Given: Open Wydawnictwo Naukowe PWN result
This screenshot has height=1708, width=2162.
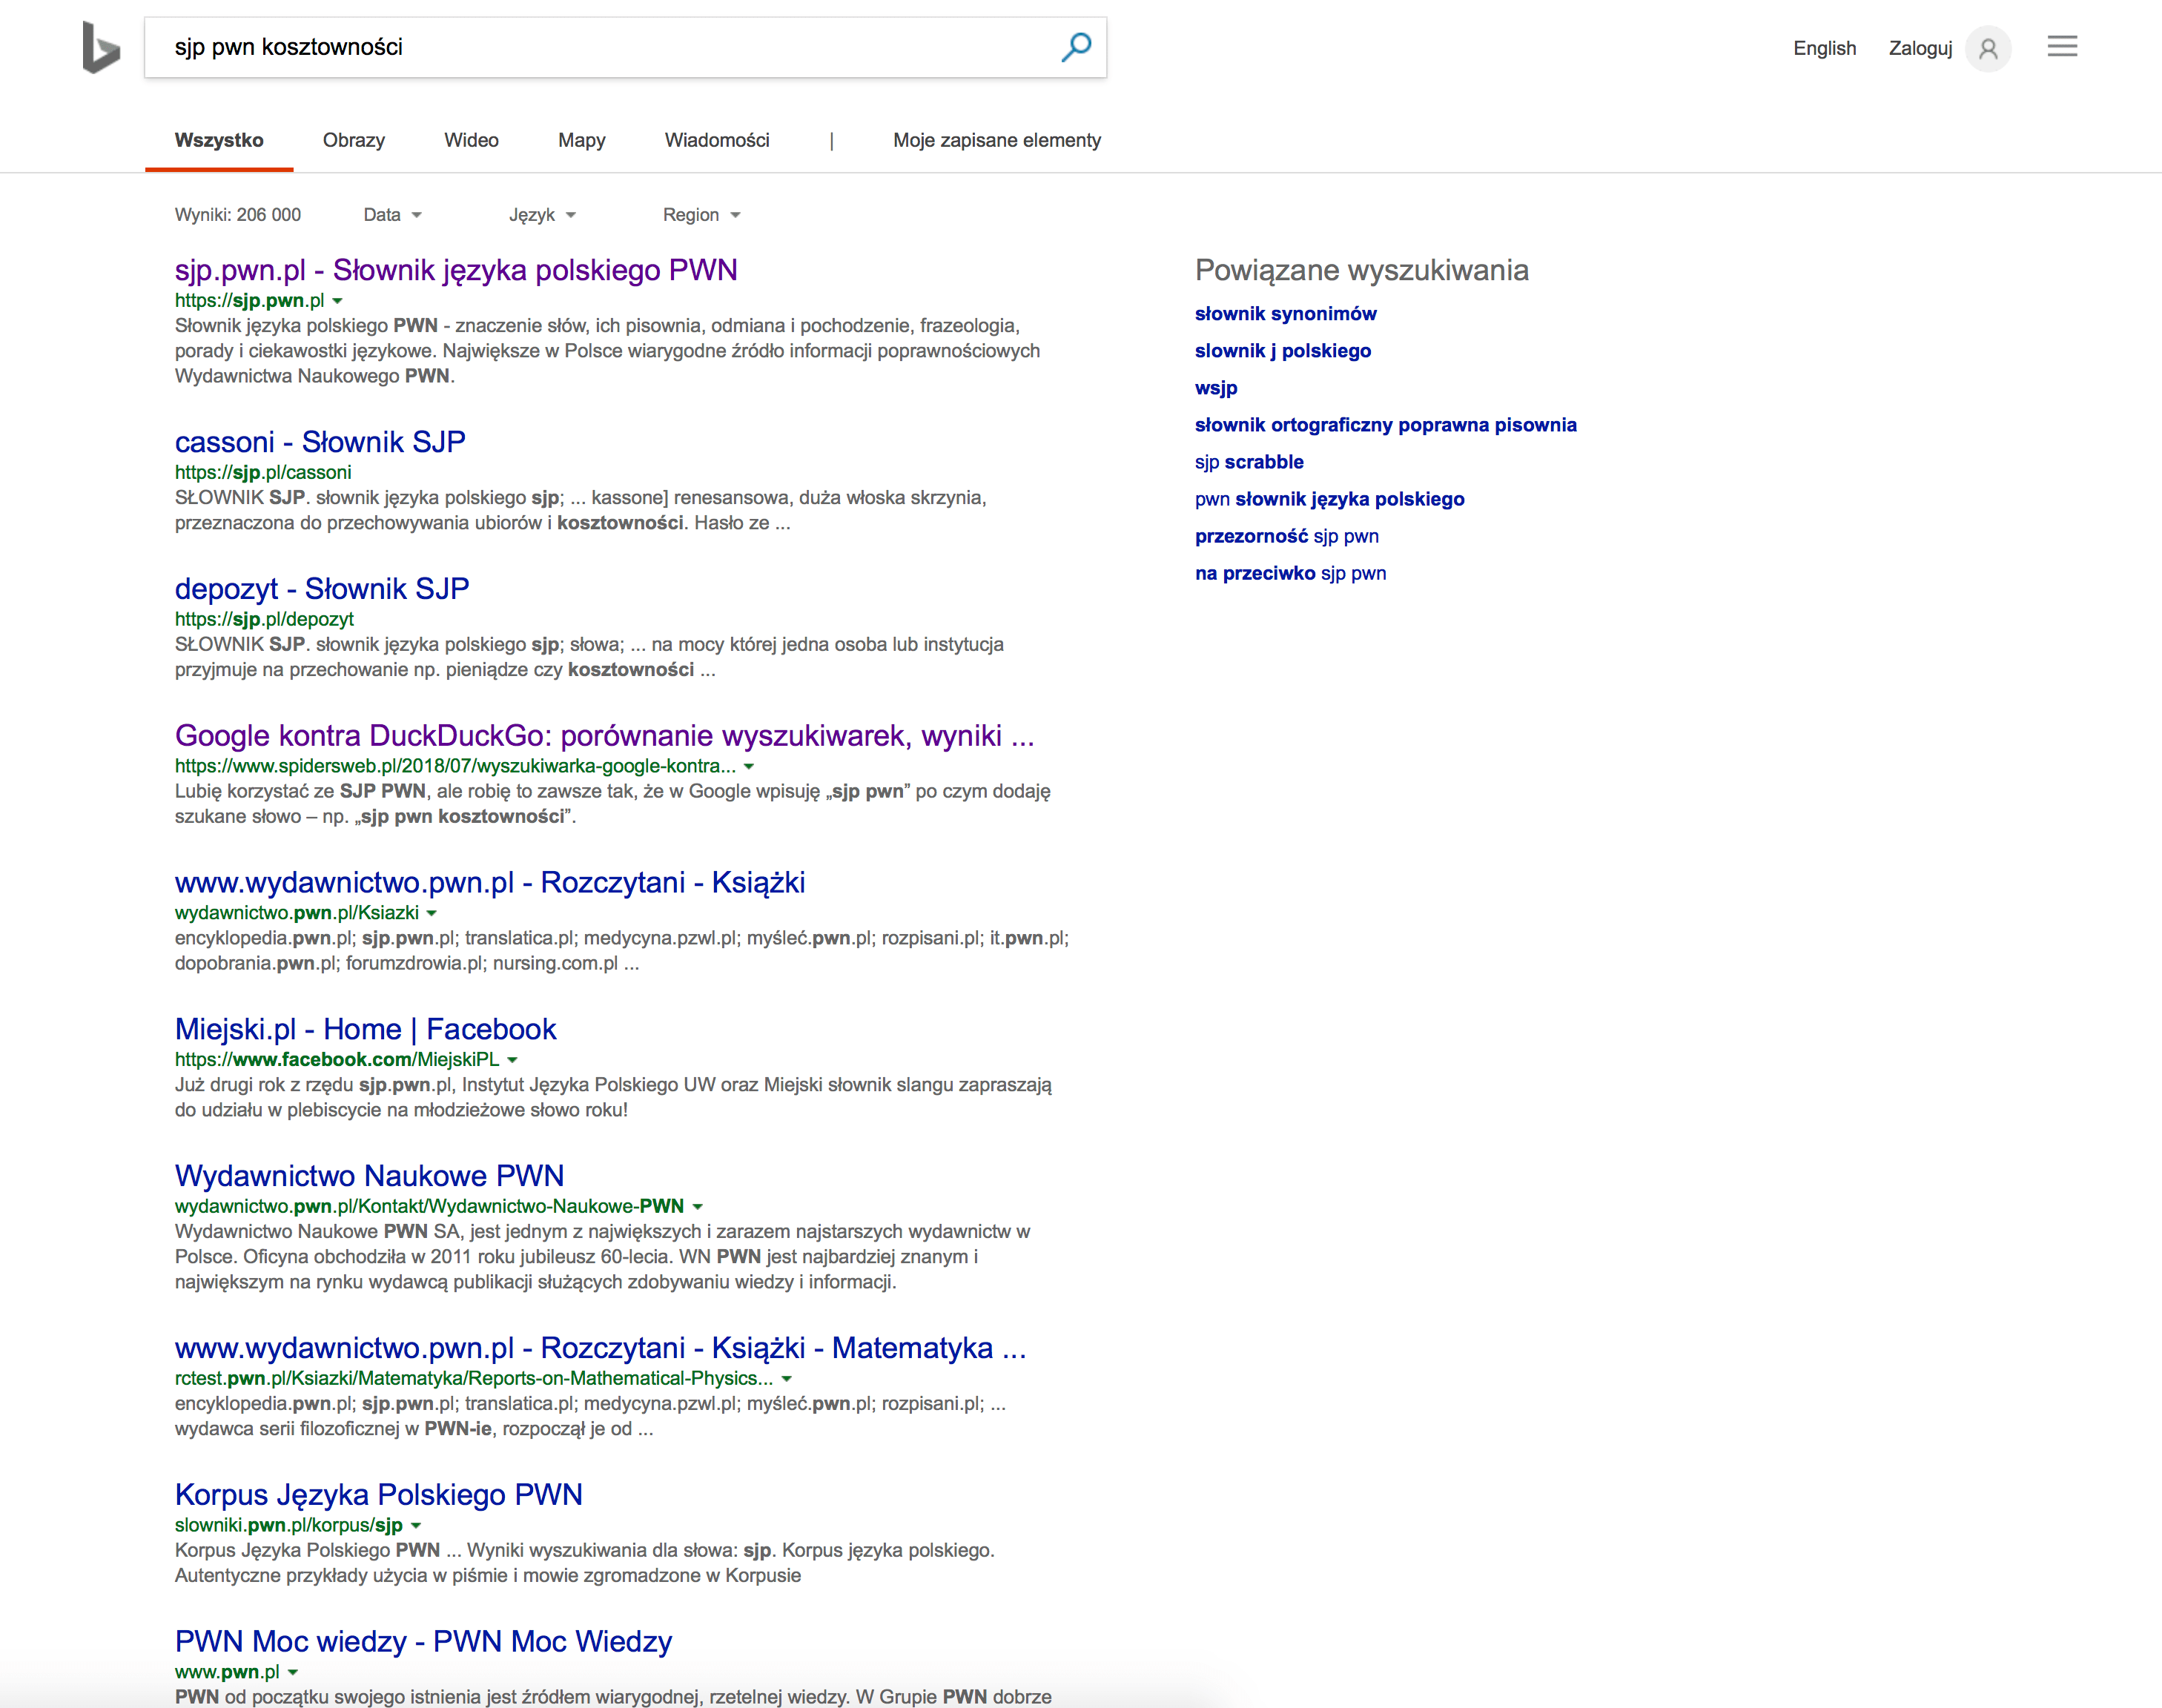Looking at the screenshot, I should (x=370, y=1176).
